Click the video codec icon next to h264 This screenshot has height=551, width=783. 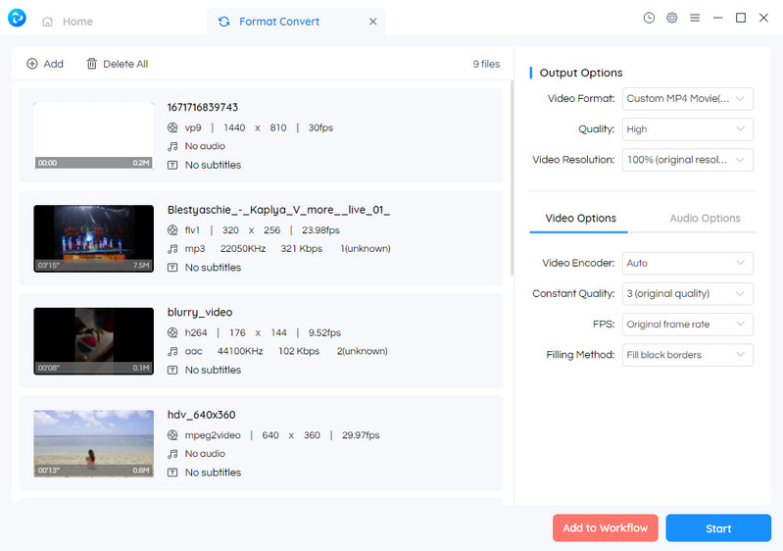pyautogui.click(x=172, y=332)
